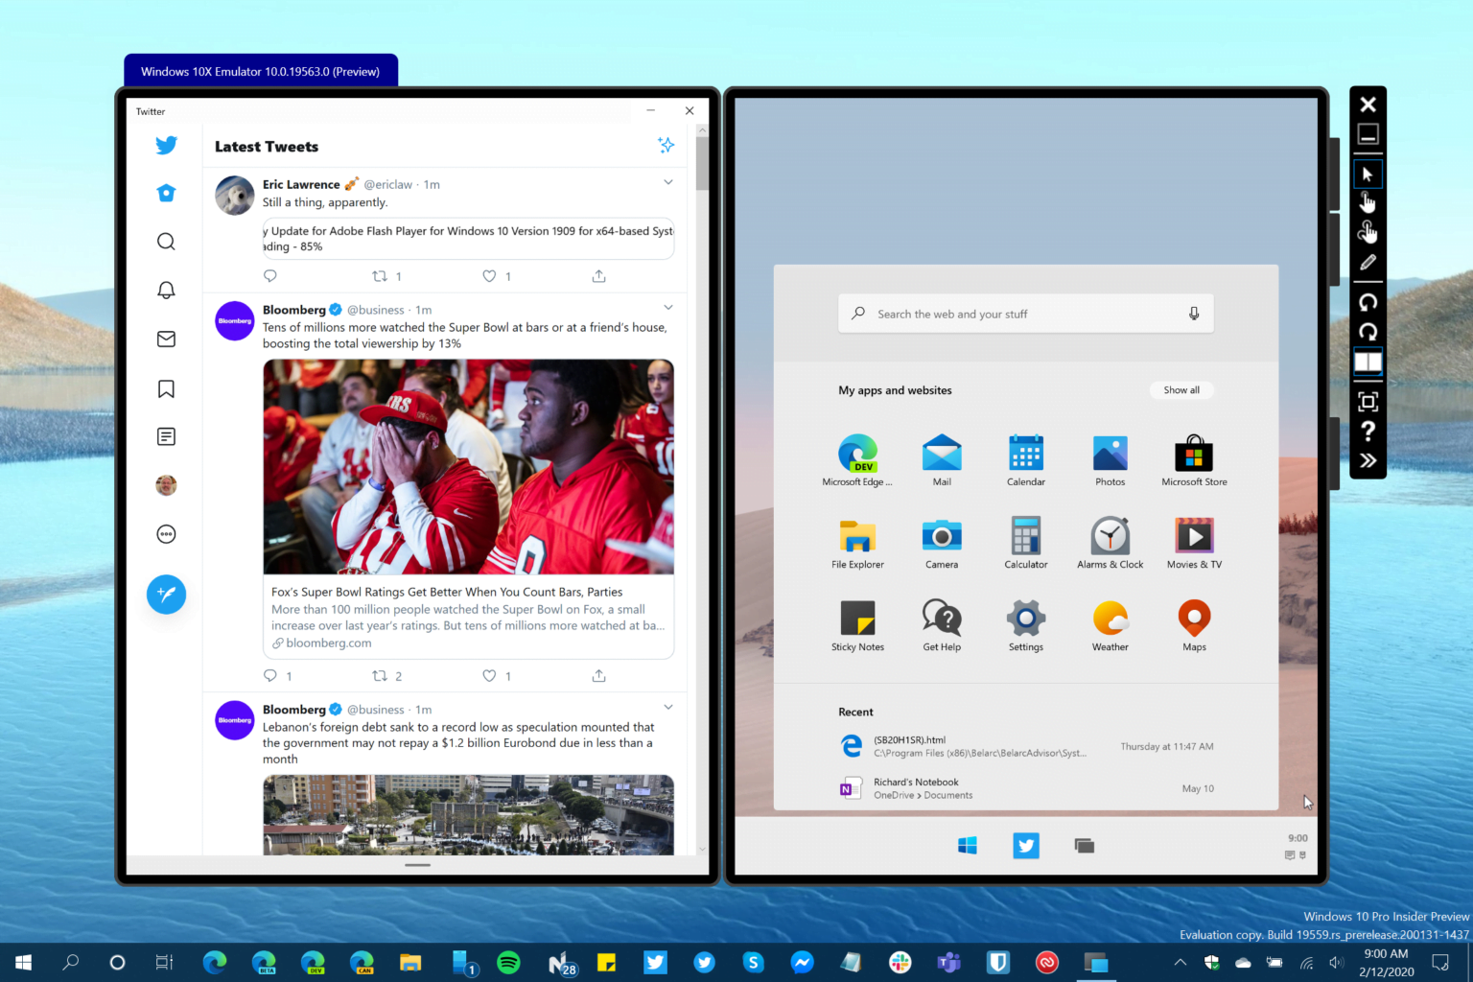
Task: Enable two-finger touch input mode
Action: [1368, 231]
